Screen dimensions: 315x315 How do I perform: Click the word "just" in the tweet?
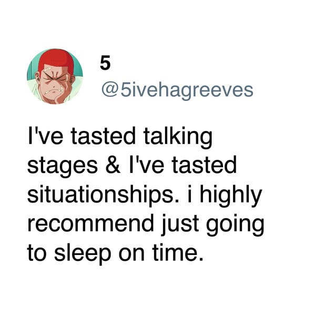180,225
